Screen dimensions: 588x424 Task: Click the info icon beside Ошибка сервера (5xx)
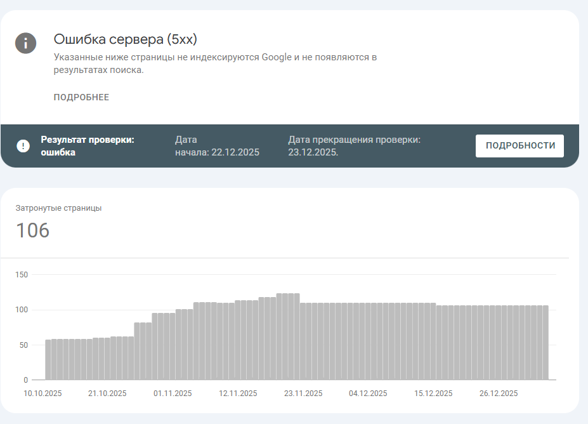click(x=25, y=43)
